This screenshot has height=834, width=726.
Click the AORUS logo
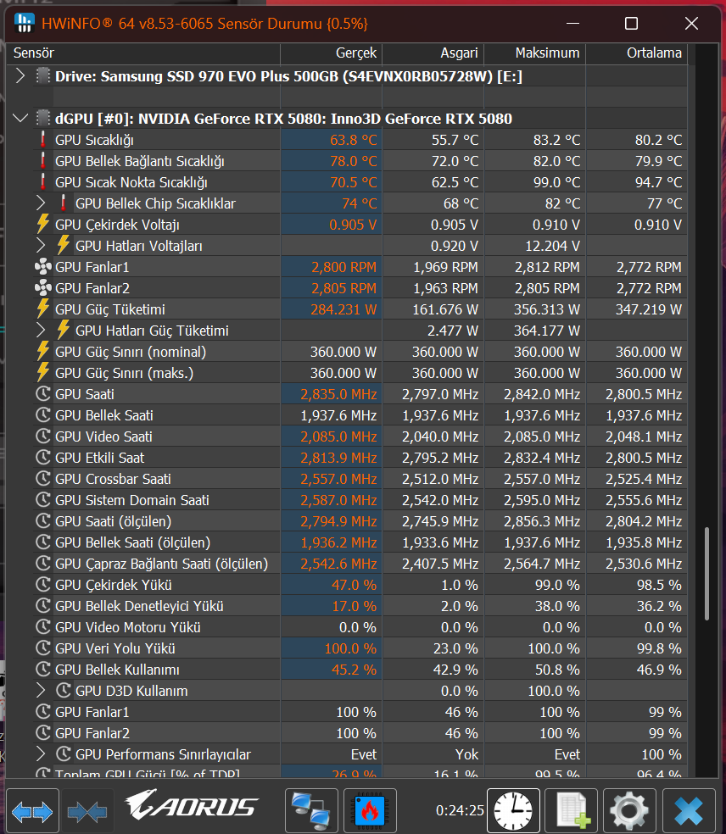[192, 805]
